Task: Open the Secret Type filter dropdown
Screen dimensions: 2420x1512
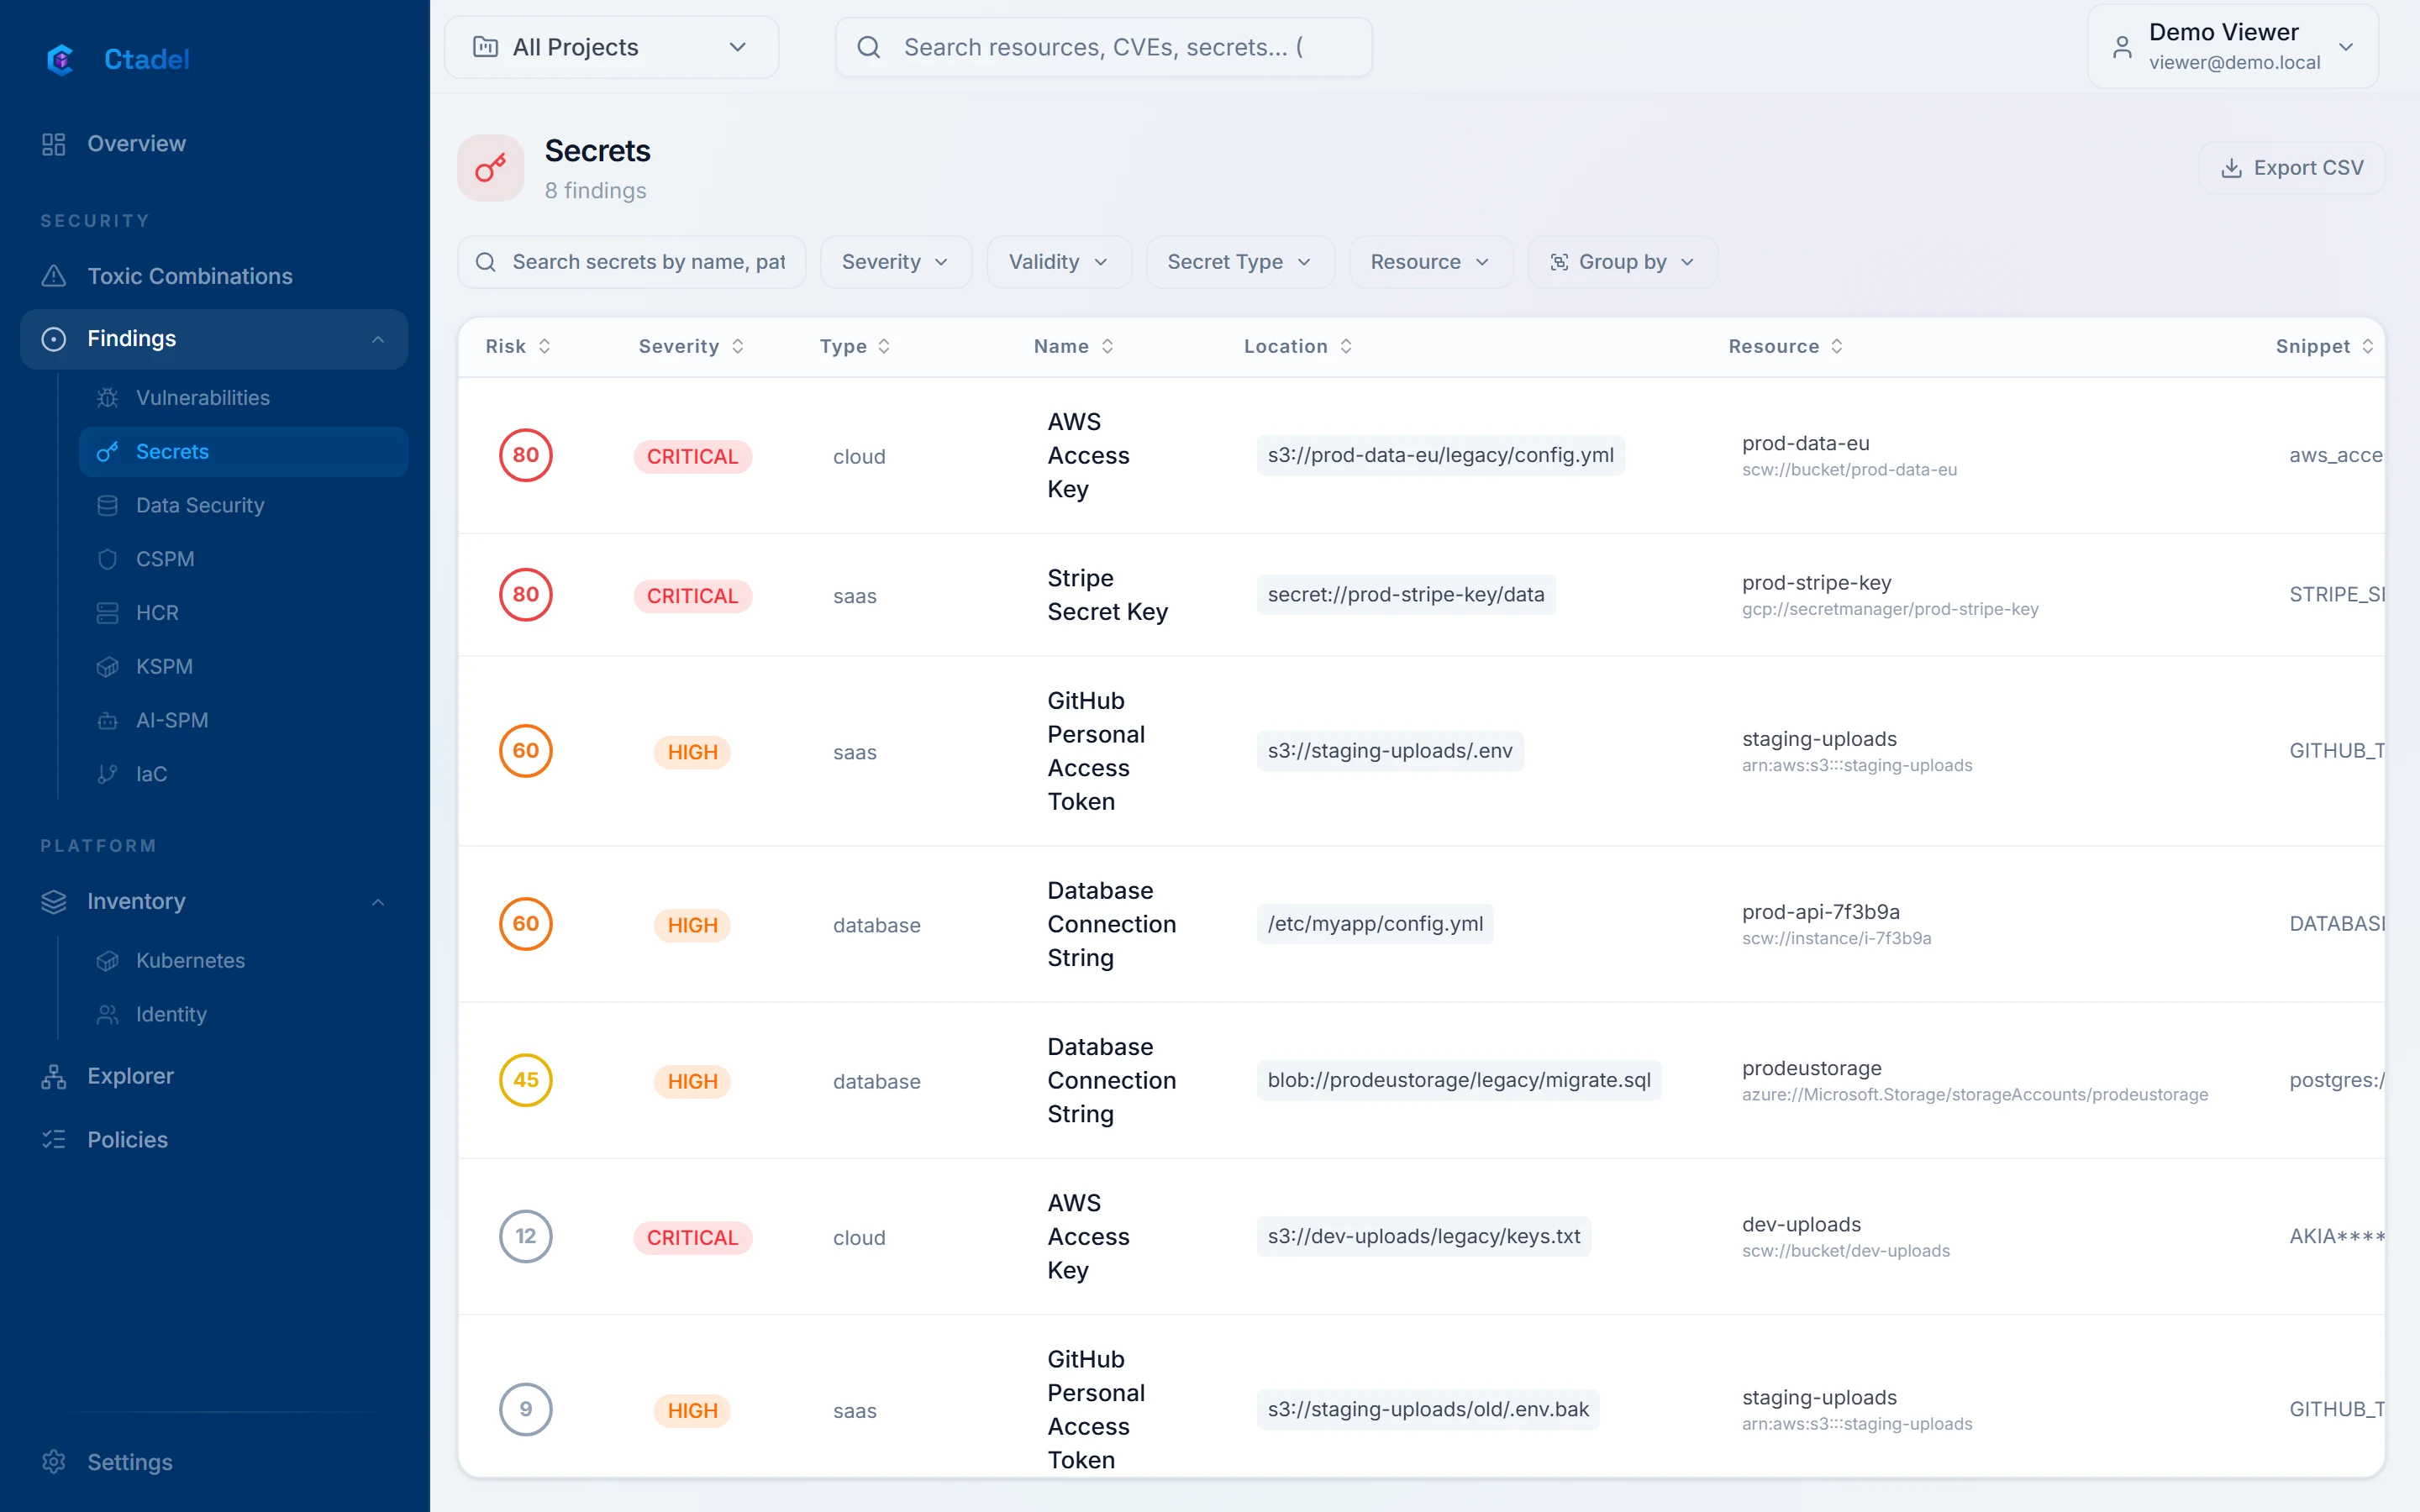Action: point(1239,262)
